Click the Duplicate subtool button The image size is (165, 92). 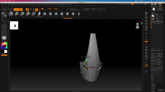point(154,61)
